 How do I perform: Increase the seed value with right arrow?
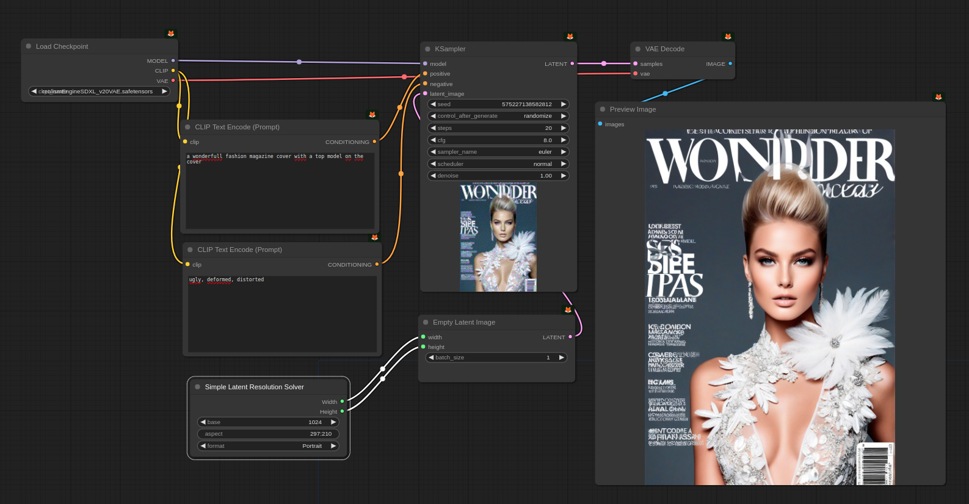564,104
